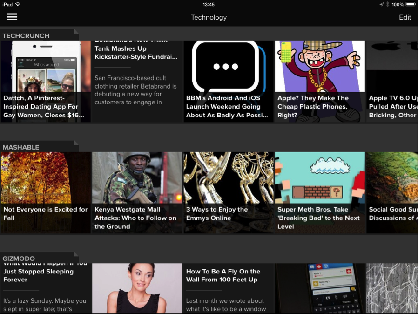Tap the "Last month we wrote about" summary
The width and height of the screenshot is (418, 314).
[x=226, y=305]
